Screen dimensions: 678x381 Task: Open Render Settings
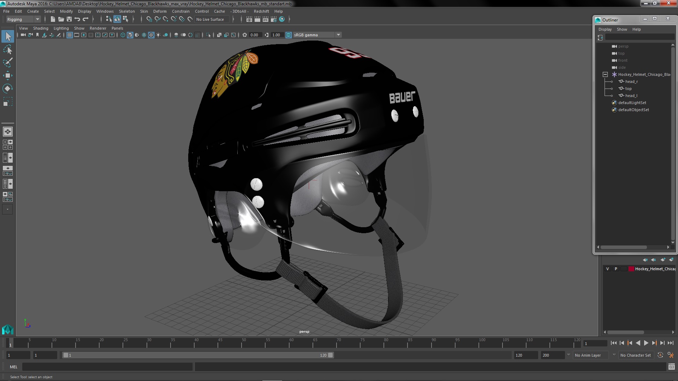point(274,19)
